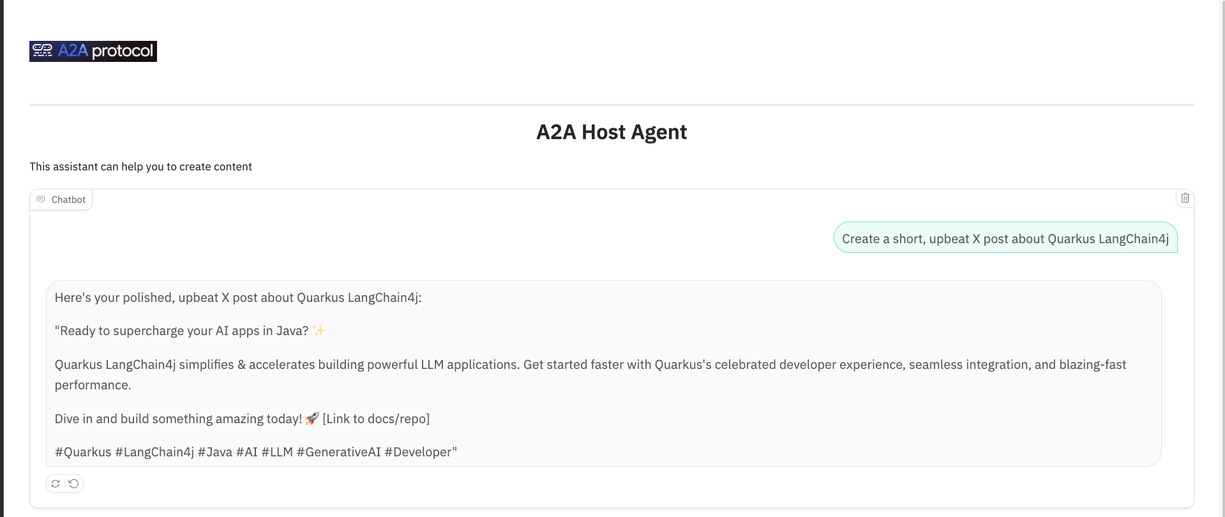Click the "A2A Host Agent" heading
The image size is (1225, 517).
612,132
